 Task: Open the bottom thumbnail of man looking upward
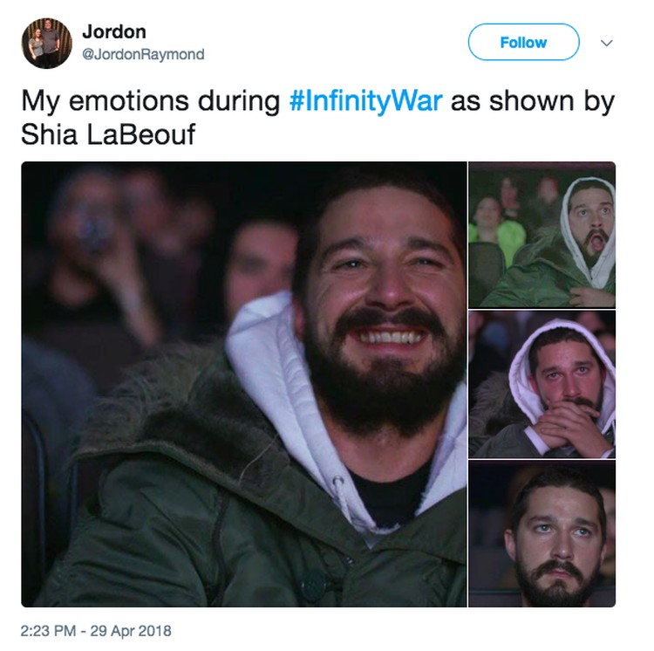542,534
